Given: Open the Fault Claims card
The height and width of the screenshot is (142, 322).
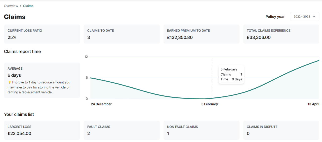Looking at the screenshot, I should (x=122, y=130).
